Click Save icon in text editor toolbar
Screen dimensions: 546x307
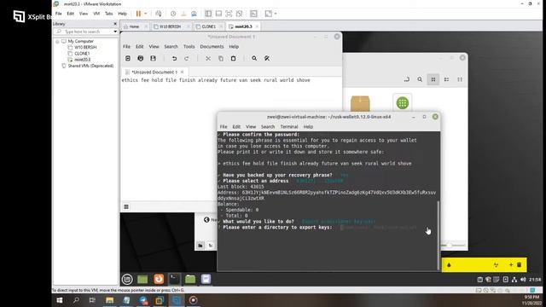pos(153,58)
